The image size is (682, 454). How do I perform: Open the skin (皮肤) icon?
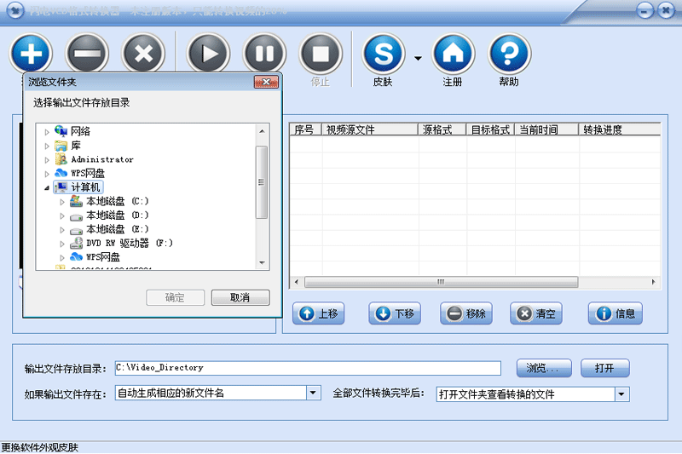(x=384, y=54)
